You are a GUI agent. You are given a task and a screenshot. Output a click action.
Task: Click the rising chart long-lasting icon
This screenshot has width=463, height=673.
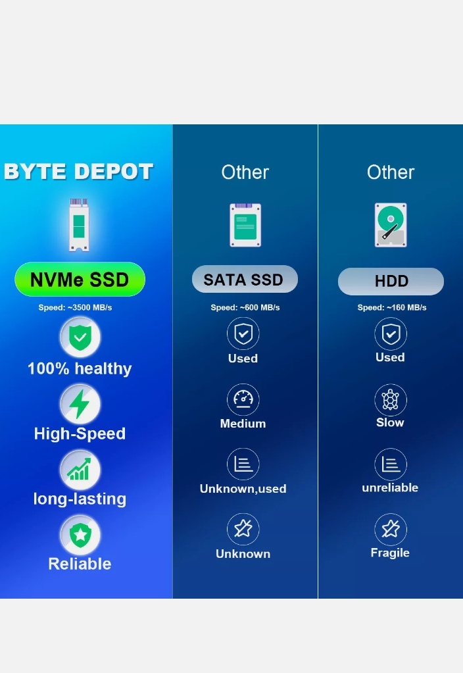click(80, 469)
